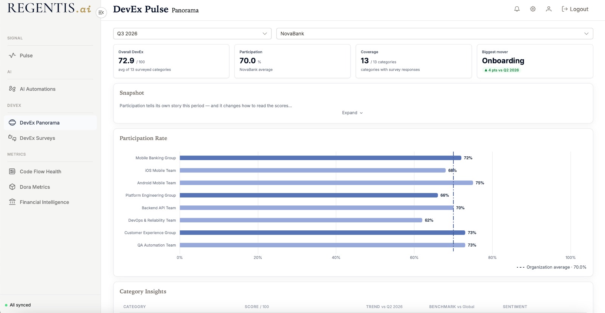Viewport: 605px width, 313px height.
Task: Click the REGENTIS.ai logo
Action: 49,8
